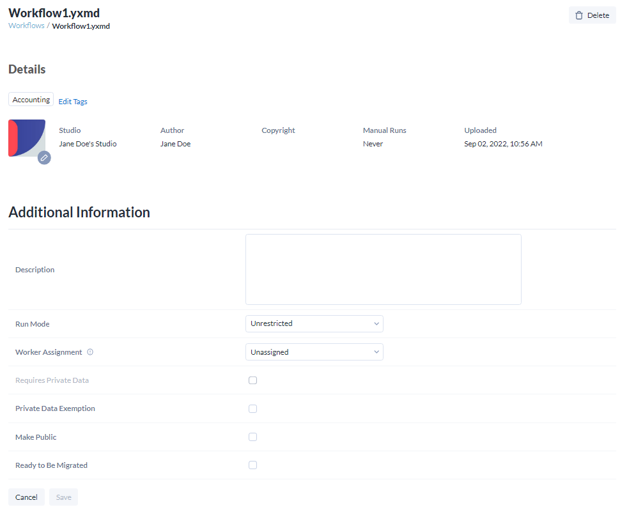Open the Worker Assignment dropdown
620x512 pixels.
click(314, 352)
